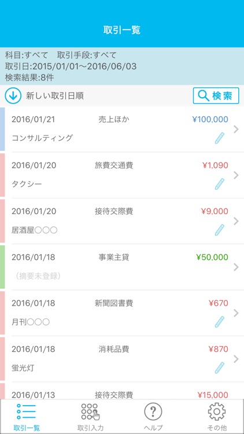Tap the green color bar on 事業主貸 entry
The height and width of the screenshot is (434, 244).
tap(2, 267)
